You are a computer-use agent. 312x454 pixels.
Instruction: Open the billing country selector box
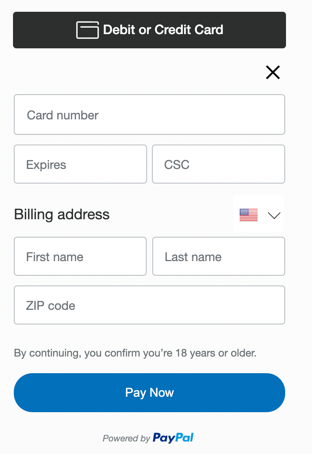pyautogui.click(x=258, y=214)
